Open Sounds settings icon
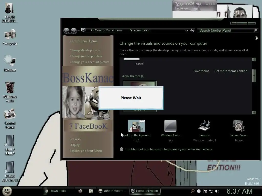The width and height of the screenshot is (262, 196). click(204, 126)
